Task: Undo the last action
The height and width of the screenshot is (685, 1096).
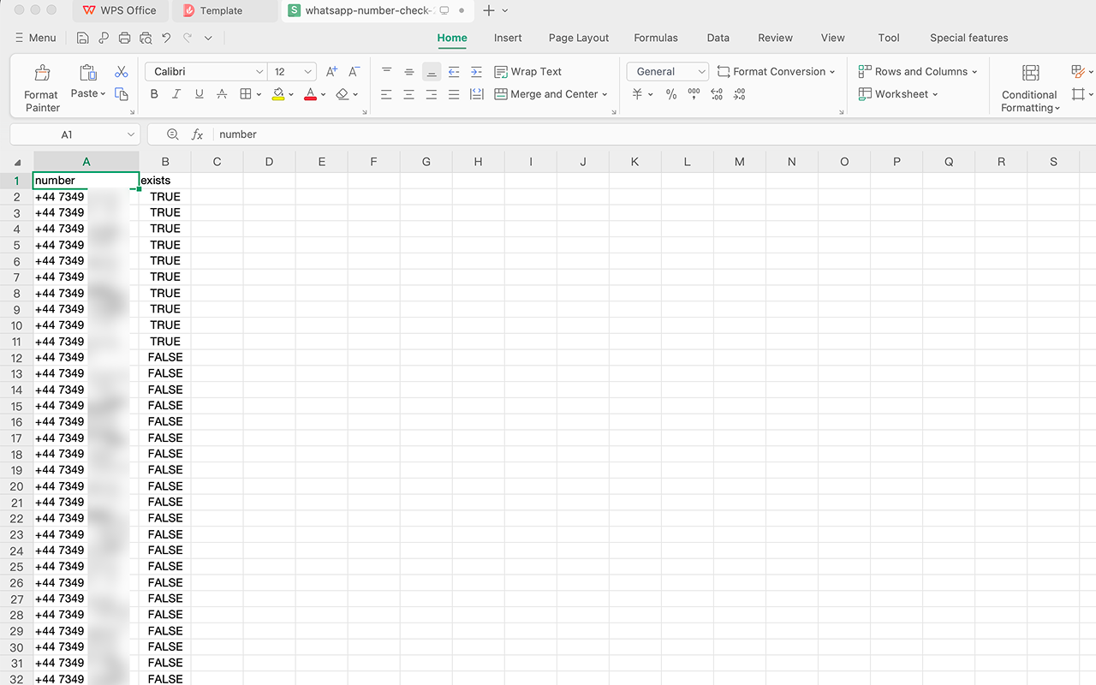Action: (x=166, y=38)
